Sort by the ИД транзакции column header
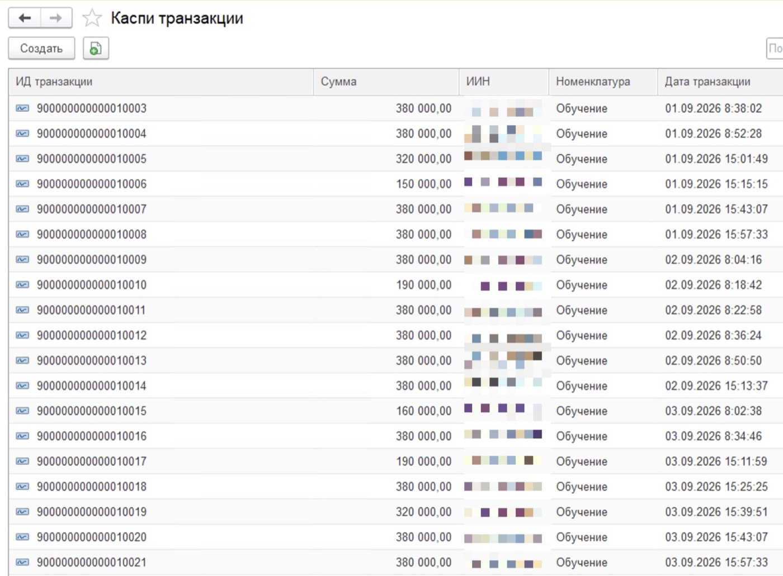 [x=161, y=82]
